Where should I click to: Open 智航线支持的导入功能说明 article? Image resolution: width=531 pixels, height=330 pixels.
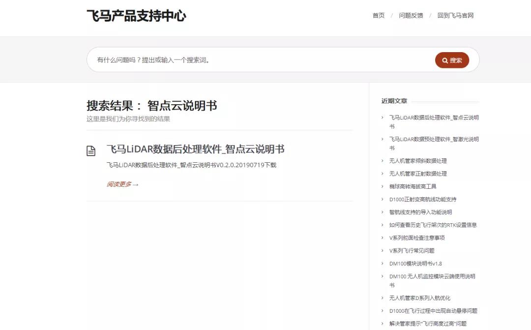tap(420, 212)
